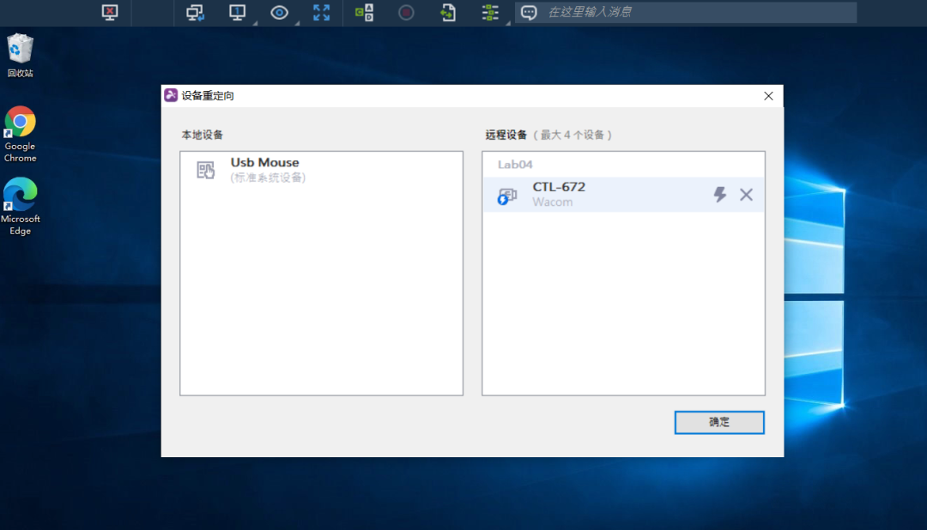Open the file transfer icon
The image size is (927, 530).
448,12
